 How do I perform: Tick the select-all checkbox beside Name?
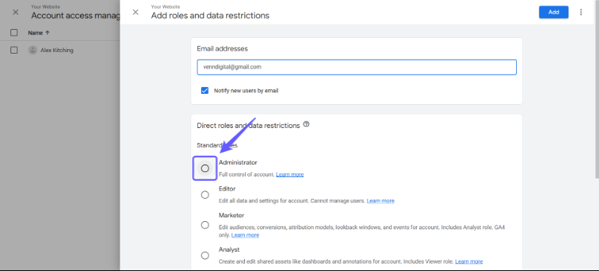click(x=14, y=33)
